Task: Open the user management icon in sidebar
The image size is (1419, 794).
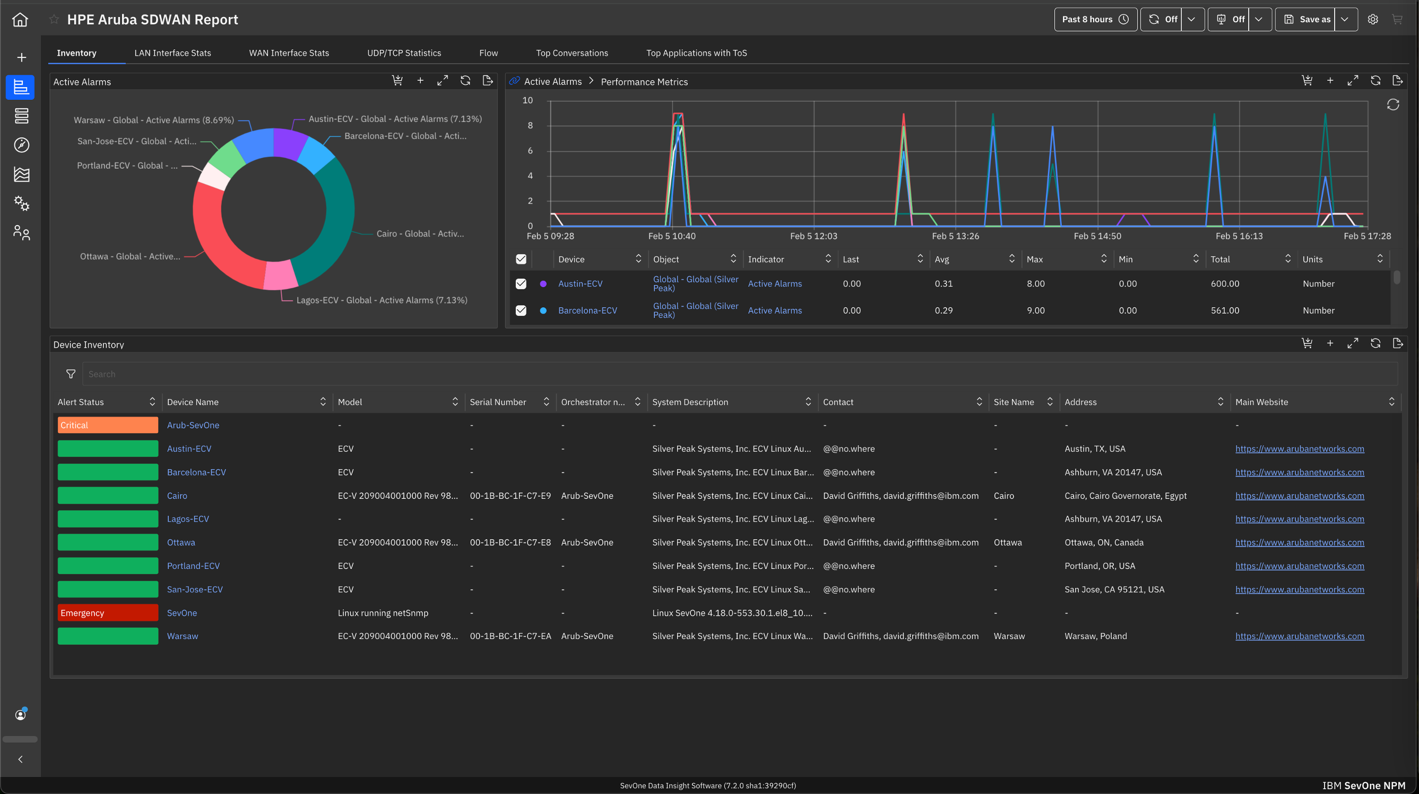Action: pos(20,232)
